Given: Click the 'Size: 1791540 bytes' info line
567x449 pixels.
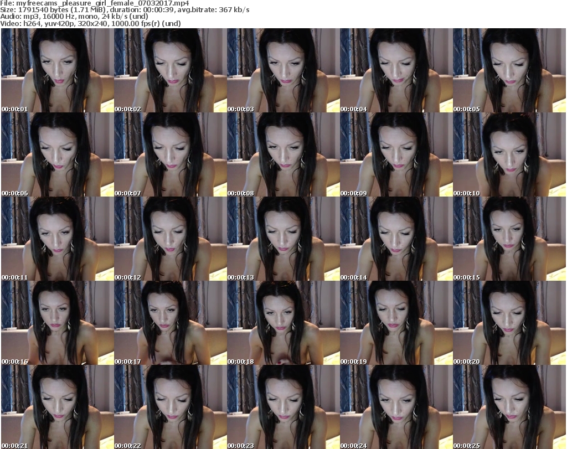Looking at the screenshot, I should [x=125, y=10].
